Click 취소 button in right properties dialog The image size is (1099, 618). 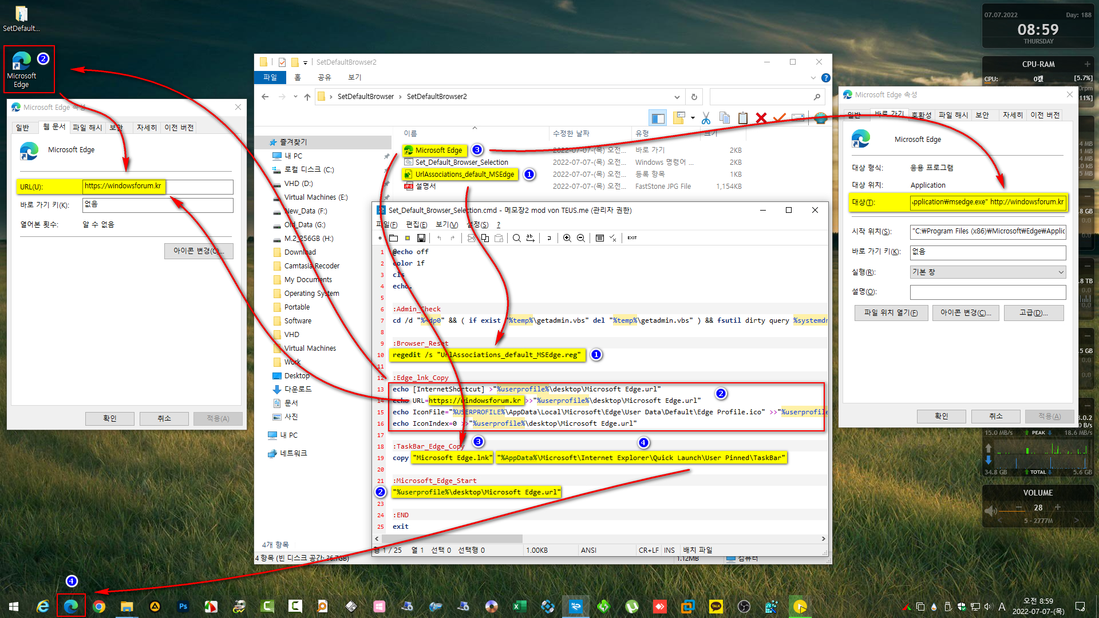pos(995,417)
